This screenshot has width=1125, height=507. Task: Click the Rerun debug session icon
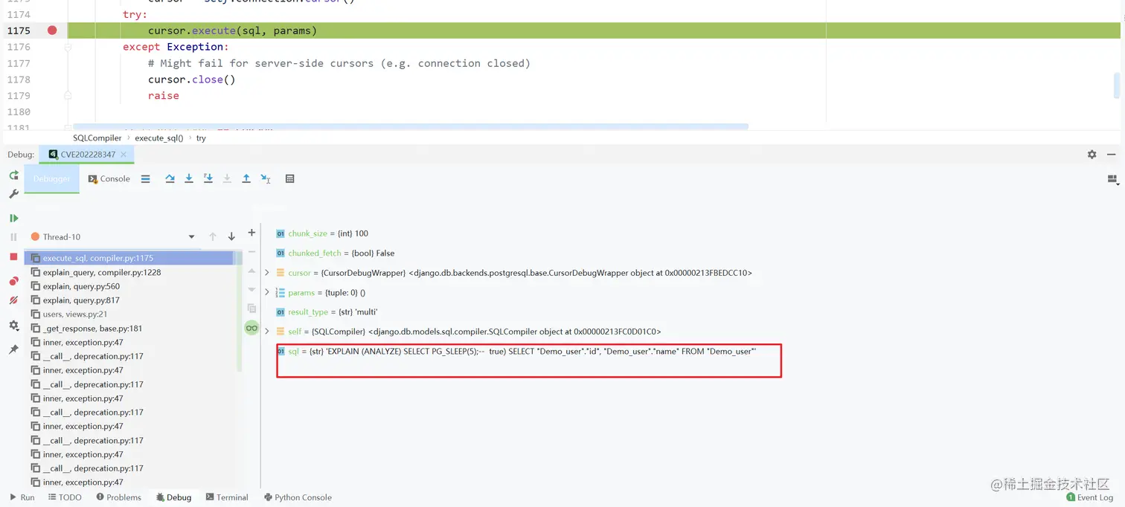[13, 175]
